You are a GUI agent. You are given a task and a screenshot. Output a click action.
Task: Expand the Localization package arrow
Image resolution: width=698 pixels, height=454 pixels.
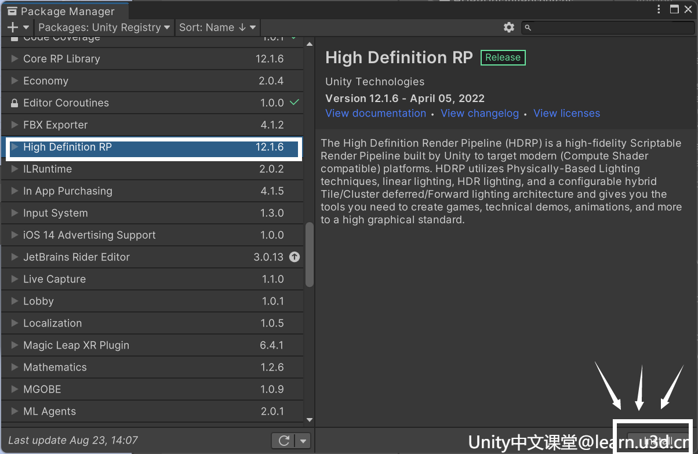14,323
